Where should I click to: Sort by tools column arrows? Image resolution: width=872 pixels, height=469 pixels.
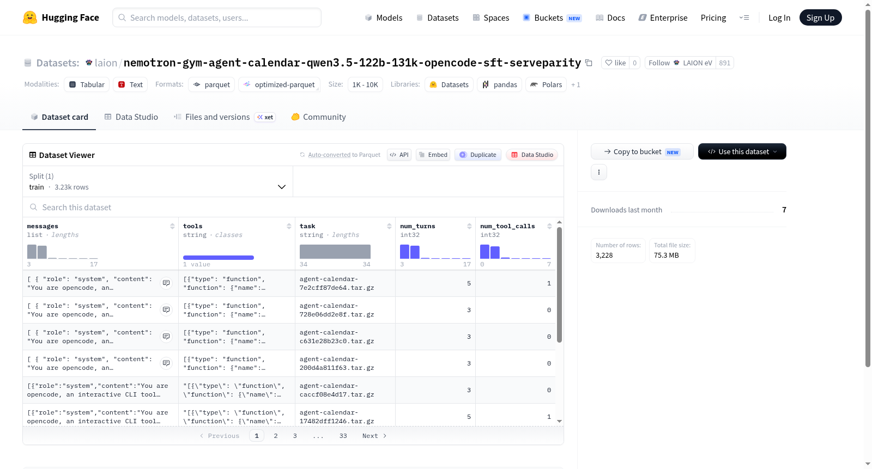pos(289,226)
